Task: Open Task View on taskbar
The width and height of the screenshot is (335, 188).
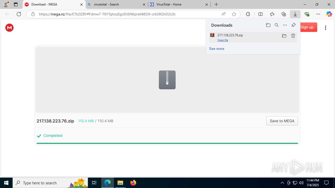Action: click(94, 183)
